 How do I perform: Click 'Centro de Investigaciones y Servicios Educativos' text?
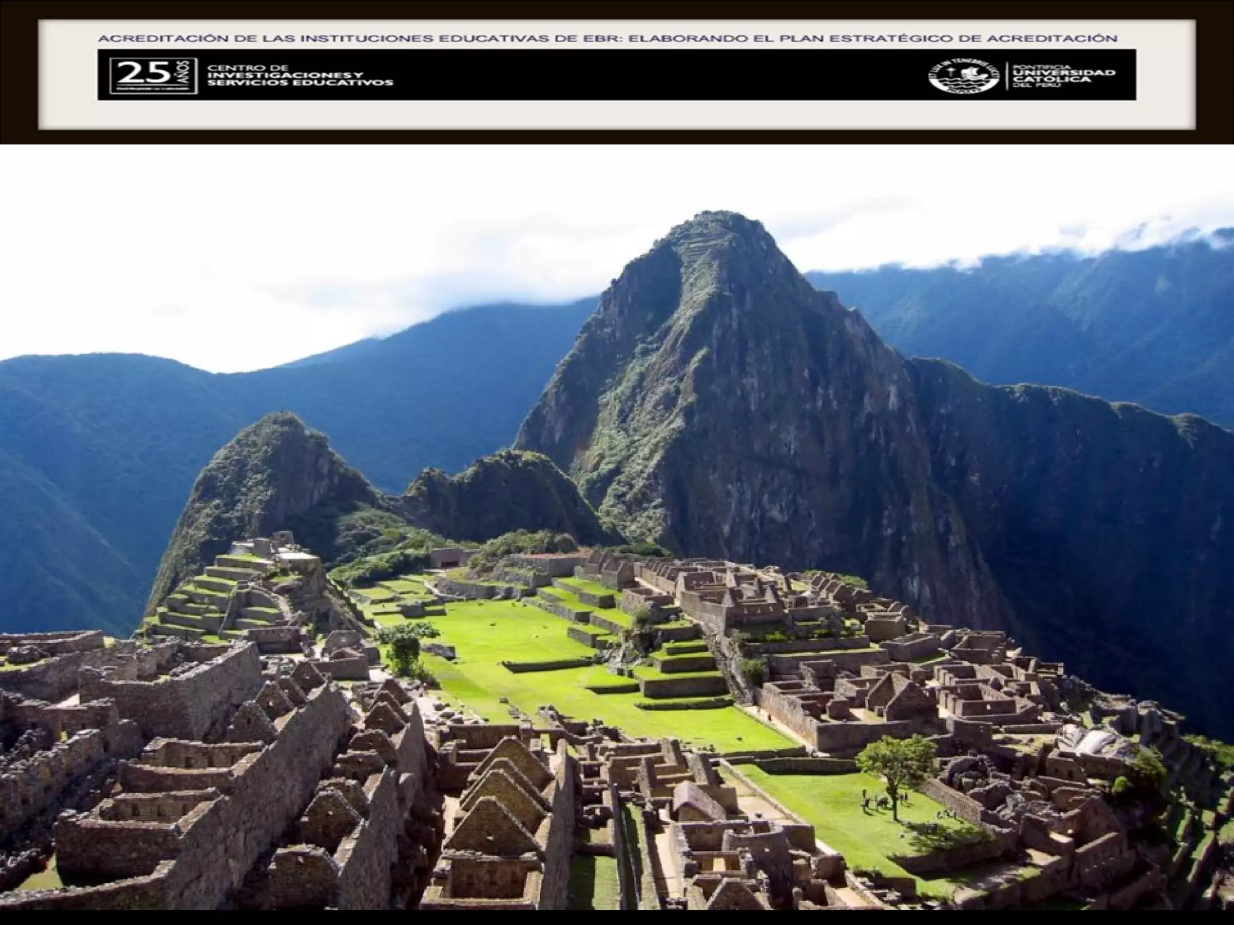pos(299,75)
